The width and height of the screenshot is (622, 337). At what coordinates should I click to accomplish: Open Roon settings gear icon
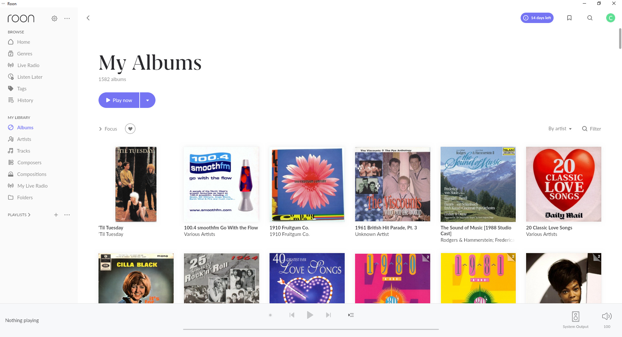pyautogui.click(x=54, y=18)
